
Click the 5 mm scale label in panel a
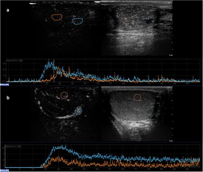tap(171, 55)
